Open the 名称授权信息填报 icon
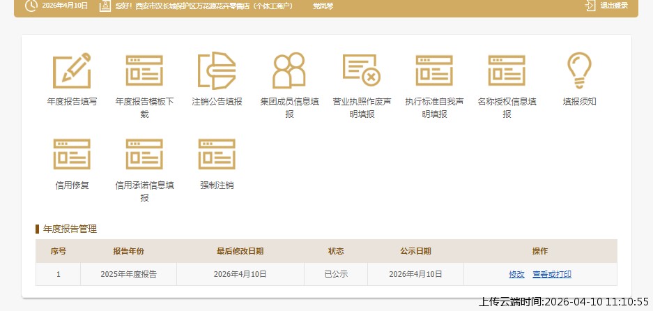The image size is (653, 311). click(x=507, y=70)
